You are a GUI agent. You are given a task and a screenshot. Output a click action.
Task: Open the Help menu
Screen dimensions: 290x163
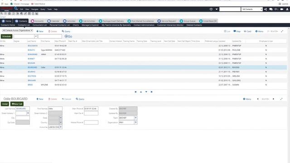pyautogui.click(x=56, y=9)
